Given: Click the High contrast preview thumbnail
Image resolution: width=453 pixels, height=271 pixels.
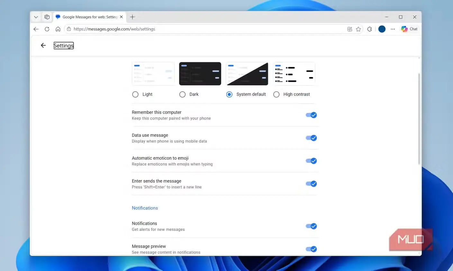Looking at the screenshot, I should [294, 74].
